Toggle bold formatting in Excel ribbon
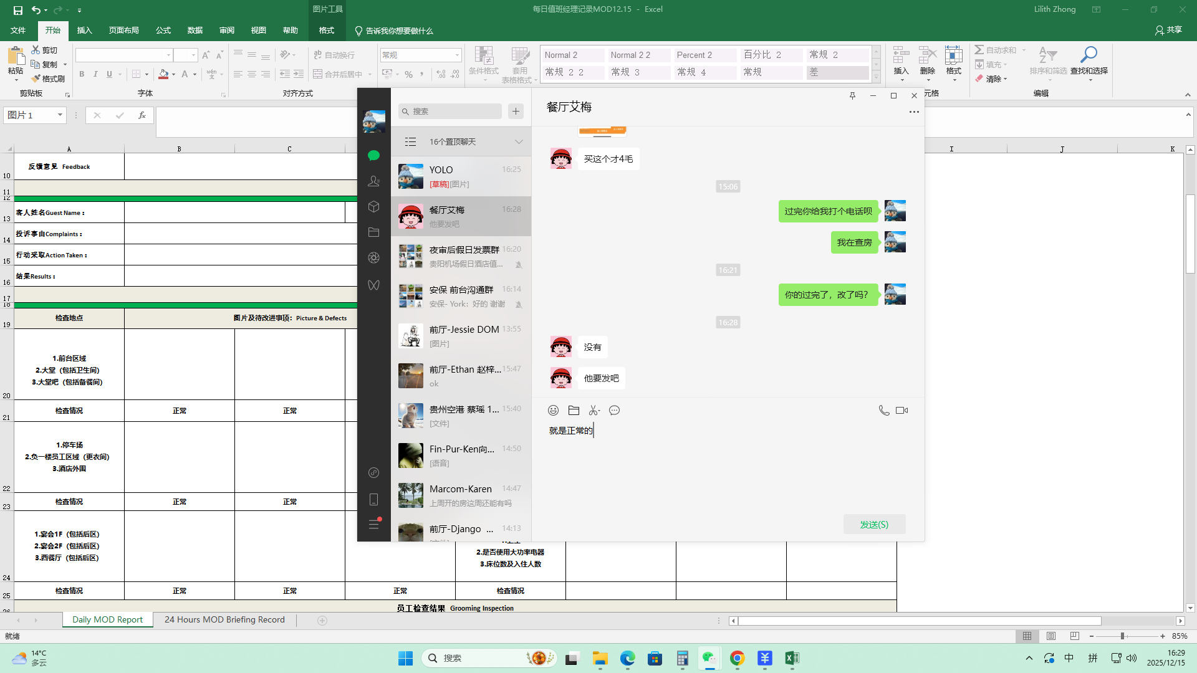The height and width of the screenshot is (673, 1197). tap(82, 74)
